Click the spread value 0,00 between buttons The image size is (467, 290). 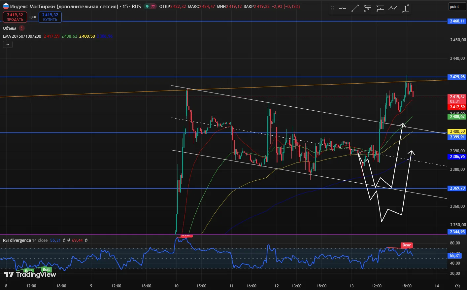pos(33,17)
